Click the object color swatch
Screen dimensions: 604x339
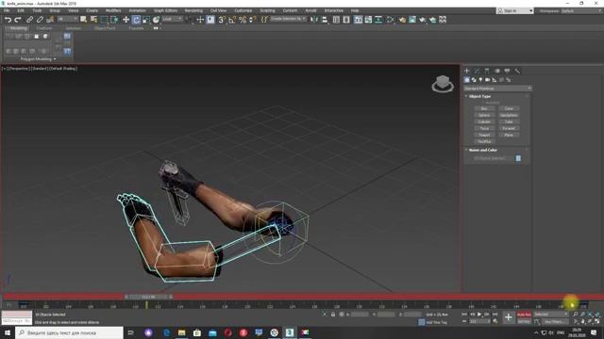(518, 158)
